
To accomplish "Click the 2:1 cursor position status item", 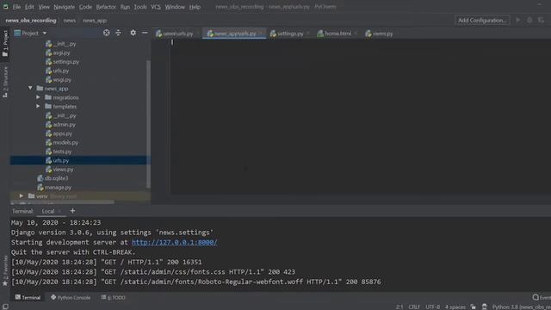I will pyautogui.click(x=399, y=307).
